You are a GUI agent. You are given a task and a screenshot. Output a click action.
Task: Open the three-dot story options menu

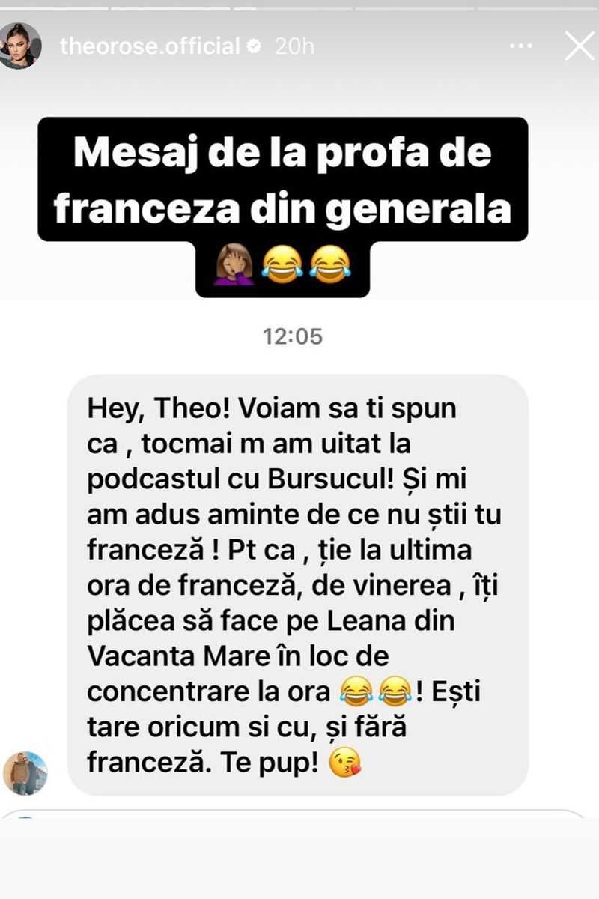(x=520, y=46)
